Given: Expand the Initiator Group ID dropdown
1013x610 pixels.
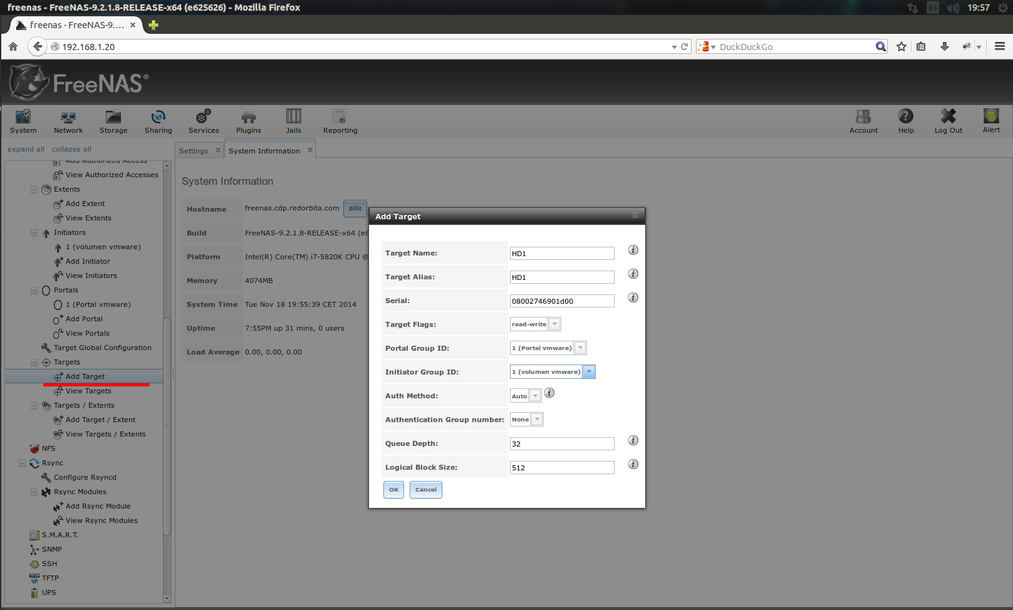Looking at the screenshot, I should 589,372.
